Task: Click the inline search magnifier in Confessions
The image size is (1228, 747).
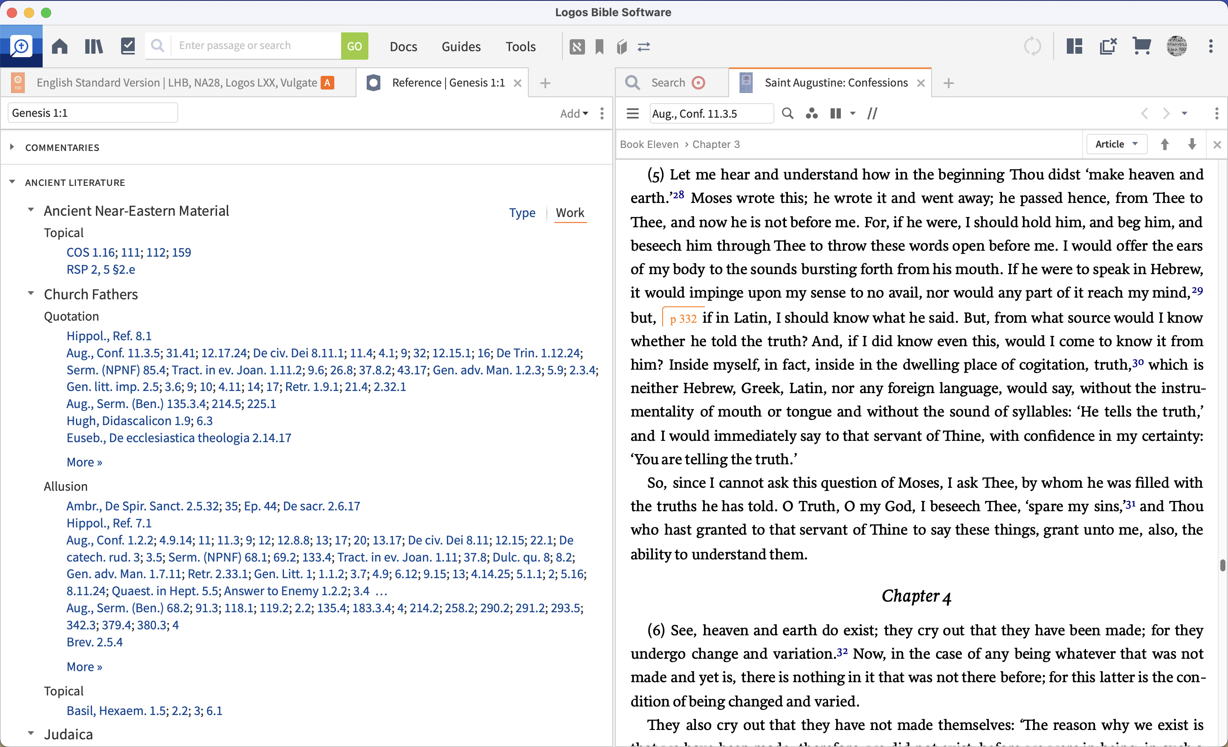Action: pyautogui.click(x=788, y=113)
